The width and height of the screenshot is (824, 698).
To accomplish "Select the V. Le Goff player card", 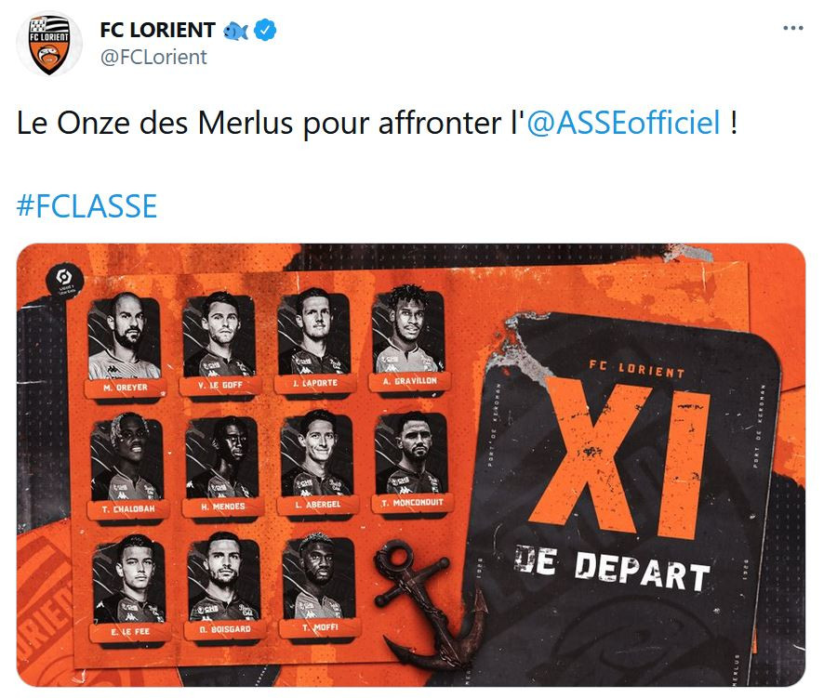I will coord(219,345).
